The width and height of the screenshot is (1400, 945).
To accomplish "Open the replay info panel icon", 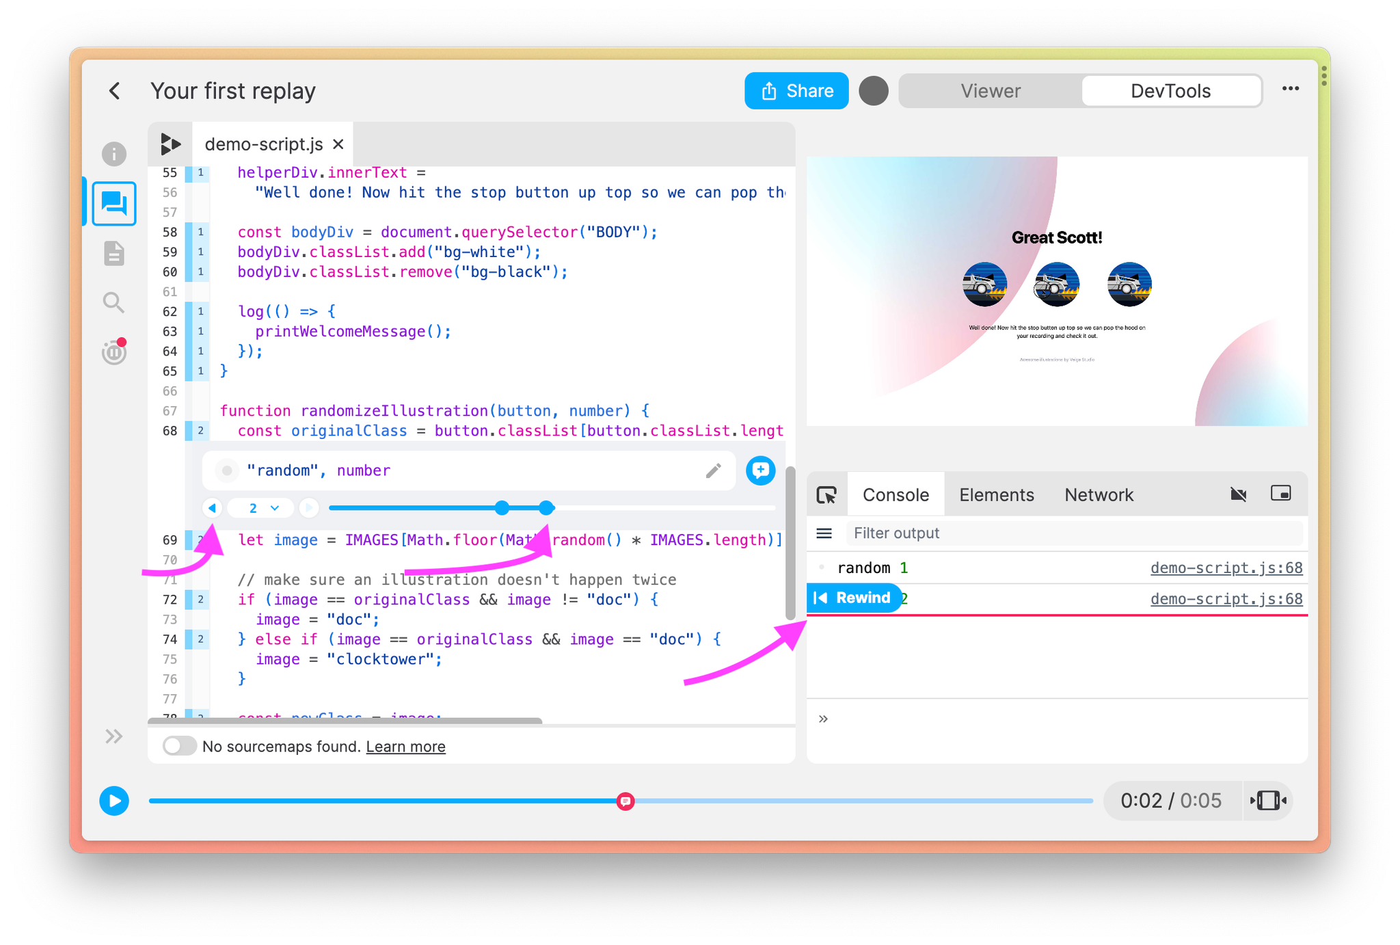I will click(114, 154).
